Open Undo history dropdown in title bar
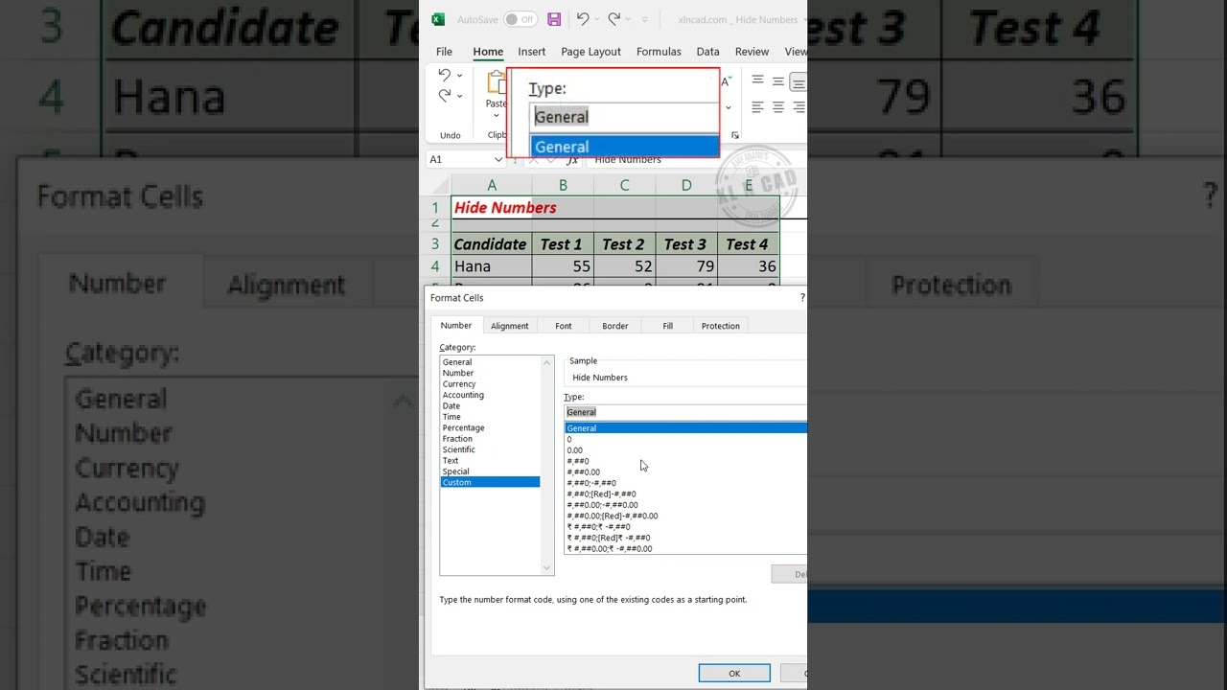 point(596,19)
